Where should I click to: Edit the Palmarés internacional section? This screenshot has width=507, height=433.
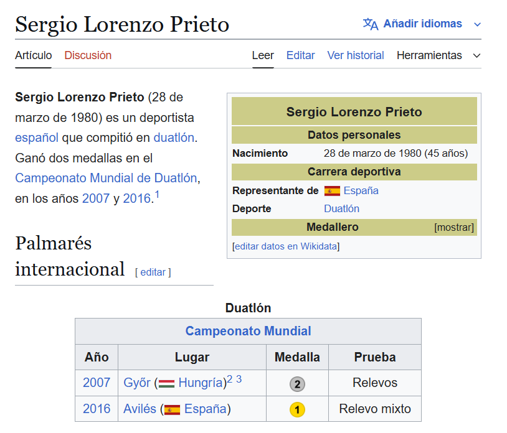[x=153, y=272]
